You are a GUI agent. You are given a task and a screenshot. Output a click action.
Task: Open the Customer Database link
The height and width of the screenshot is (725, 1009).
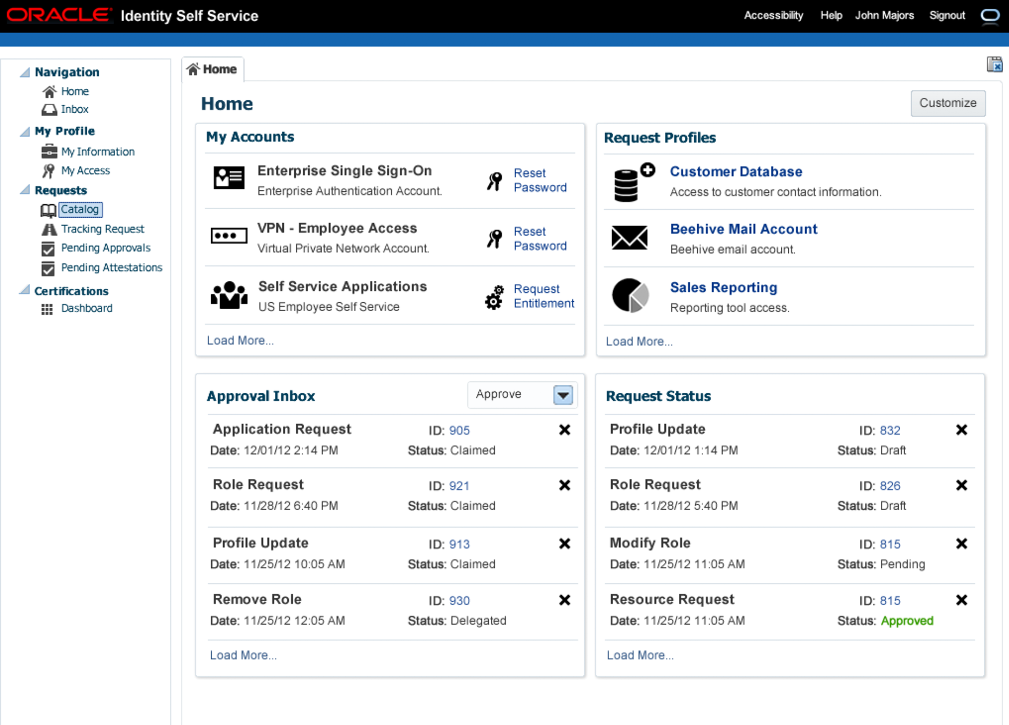(736, 171)
